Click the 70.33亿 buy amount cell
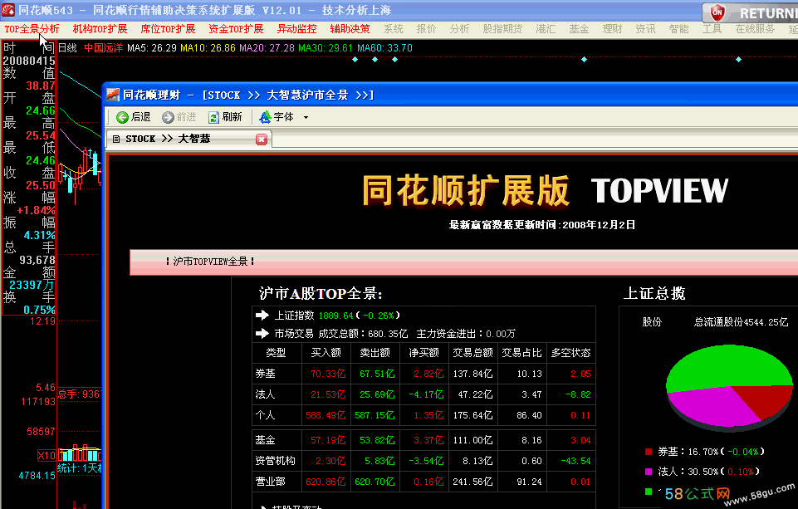This screenshot has height=509, width=798. pos(328,374)
